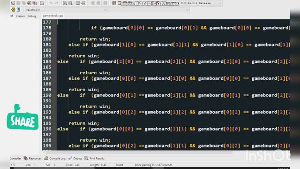The width and height of the screenshot is (300, 169).
Task: Click the 'Insert' mode status bar entry
Action: point(120,165)
